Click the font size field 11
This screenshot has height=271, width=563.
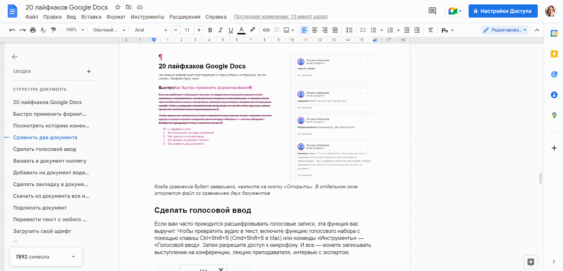coord(187,30)
